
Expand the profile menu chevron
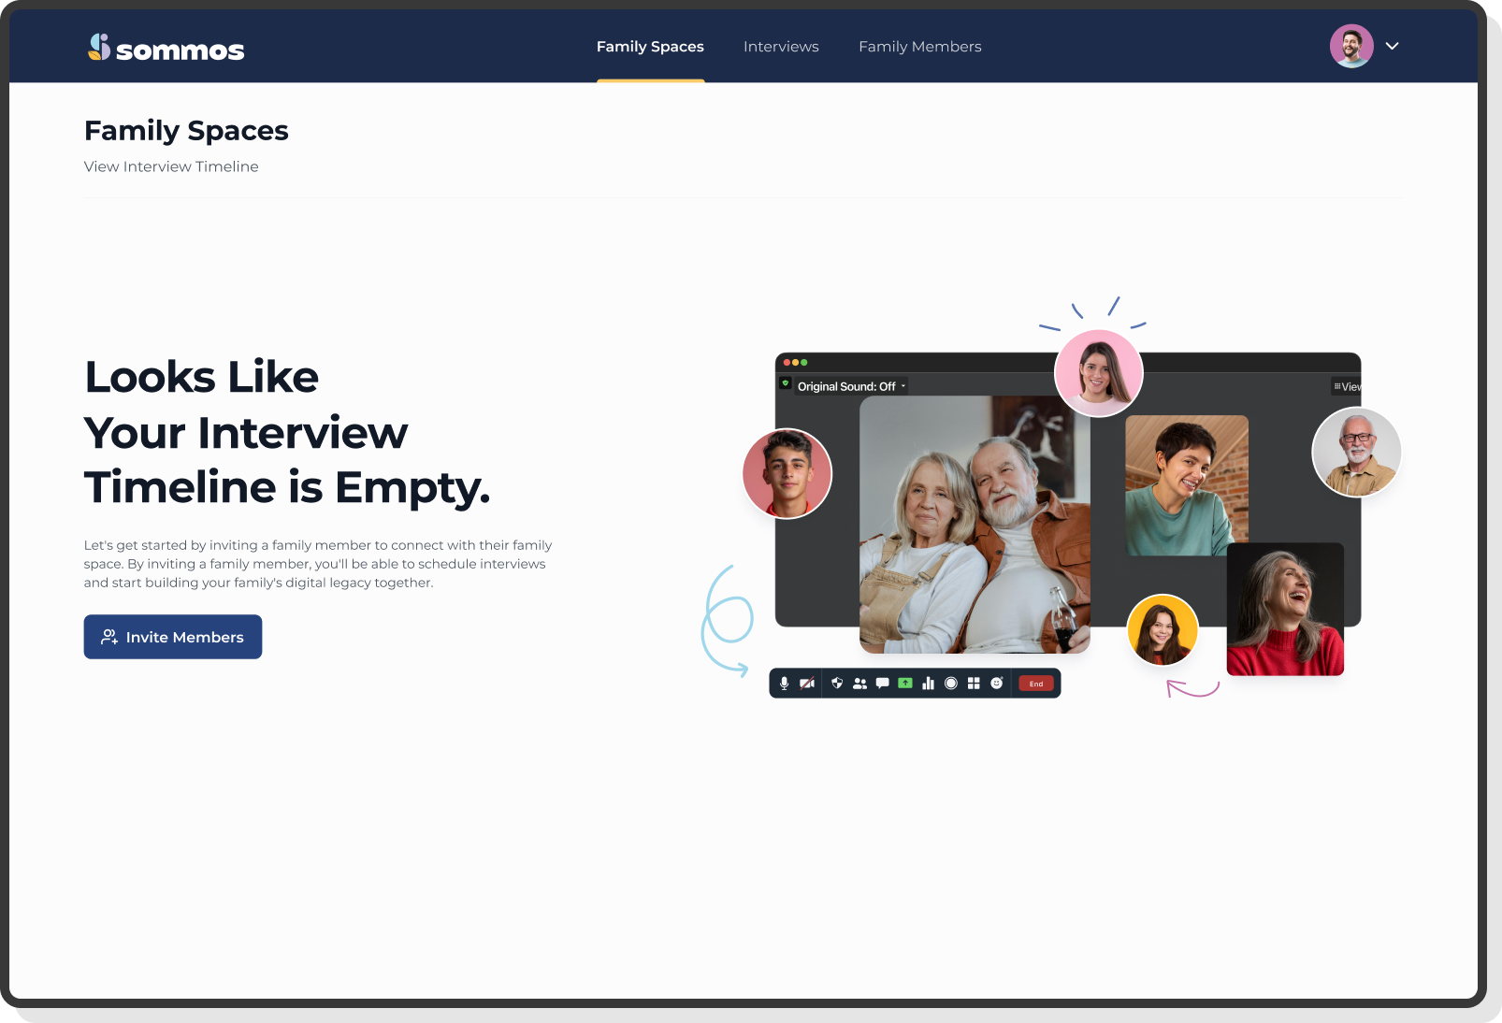click(x=1392, y=46)
